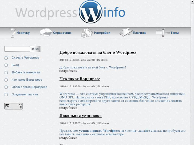Click подробнее» under the welcome post

(68, 71)
